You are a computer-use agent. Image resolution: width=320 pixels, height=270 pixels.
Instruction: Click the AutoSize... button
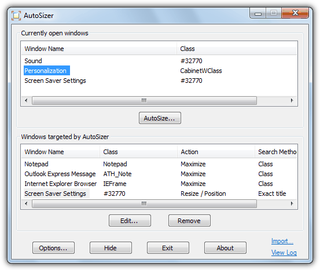(x=160, y=118)
